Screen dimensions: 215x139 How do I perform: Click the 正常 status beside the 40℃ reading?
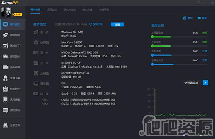click(x=205, y=60)
